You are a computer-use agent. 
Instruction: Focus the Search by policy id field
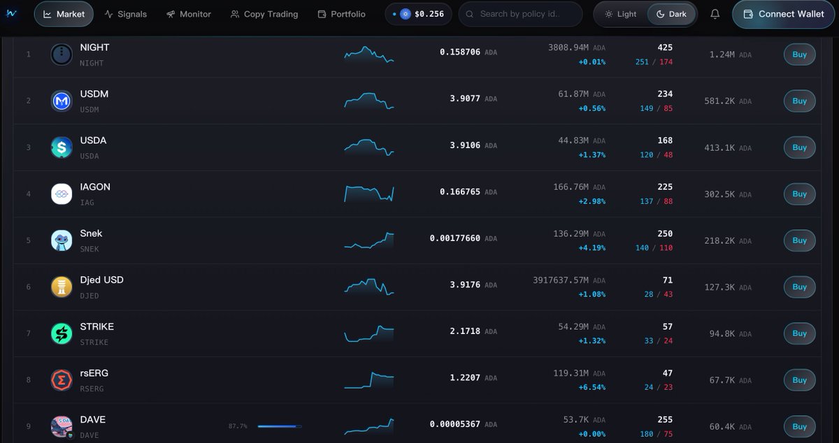click(x=520, y=14)
